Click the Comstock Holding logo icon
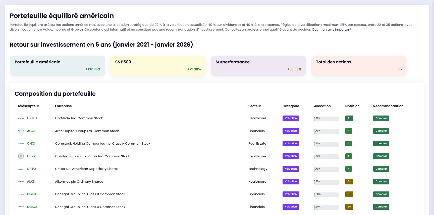 pos(21,144)
